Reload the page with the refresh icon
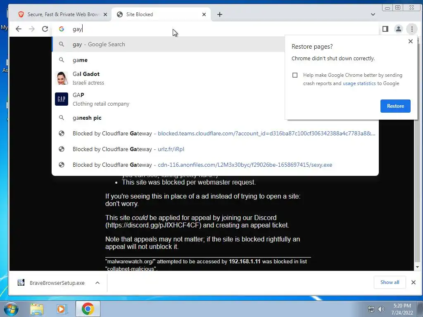 45,29
